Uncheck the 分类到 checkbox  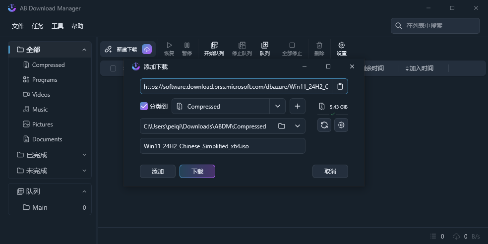pyautogui.click(x=144, y=106)
